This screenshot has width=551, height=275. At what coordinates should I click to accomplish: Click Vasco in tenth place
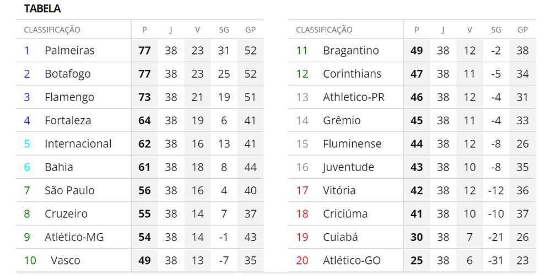click(65, 261)
